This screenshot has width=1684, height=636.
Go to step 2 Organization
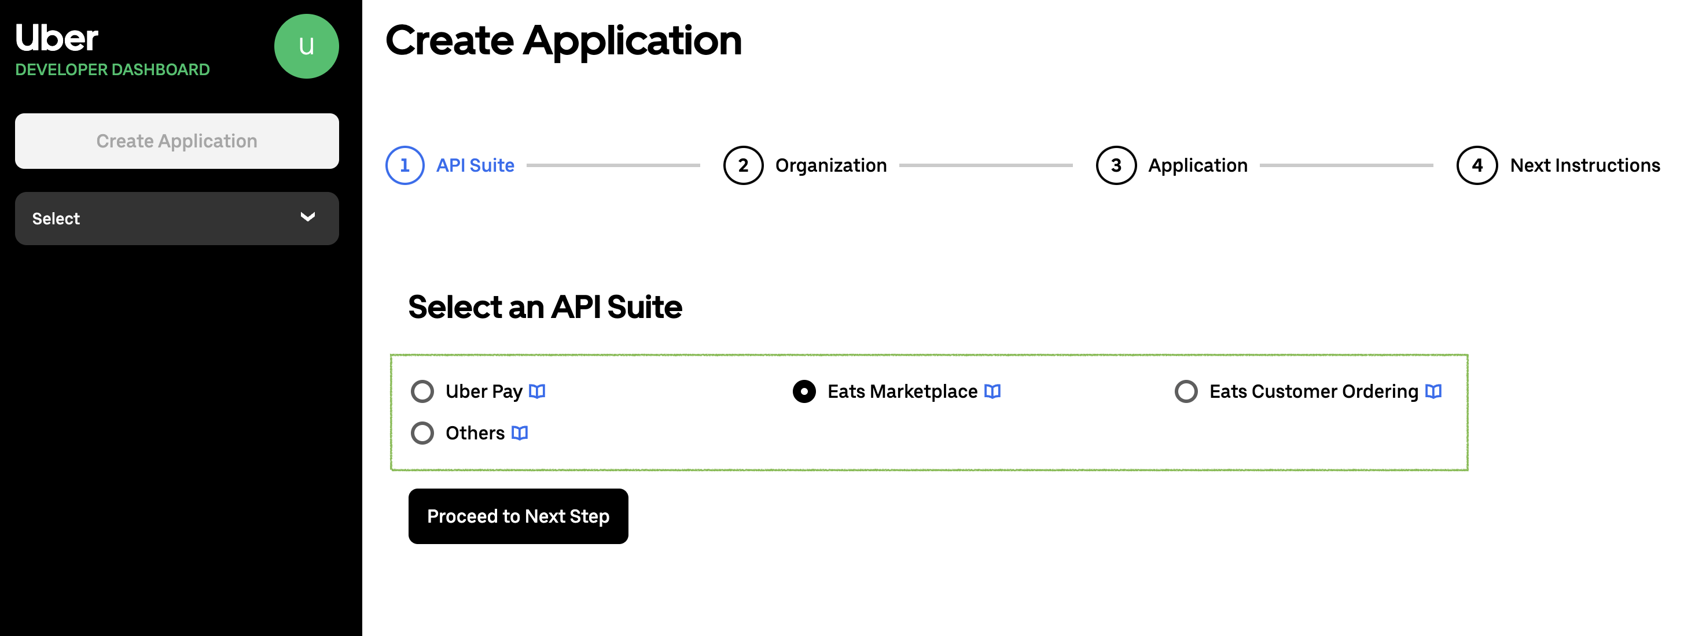coord(805,165)
